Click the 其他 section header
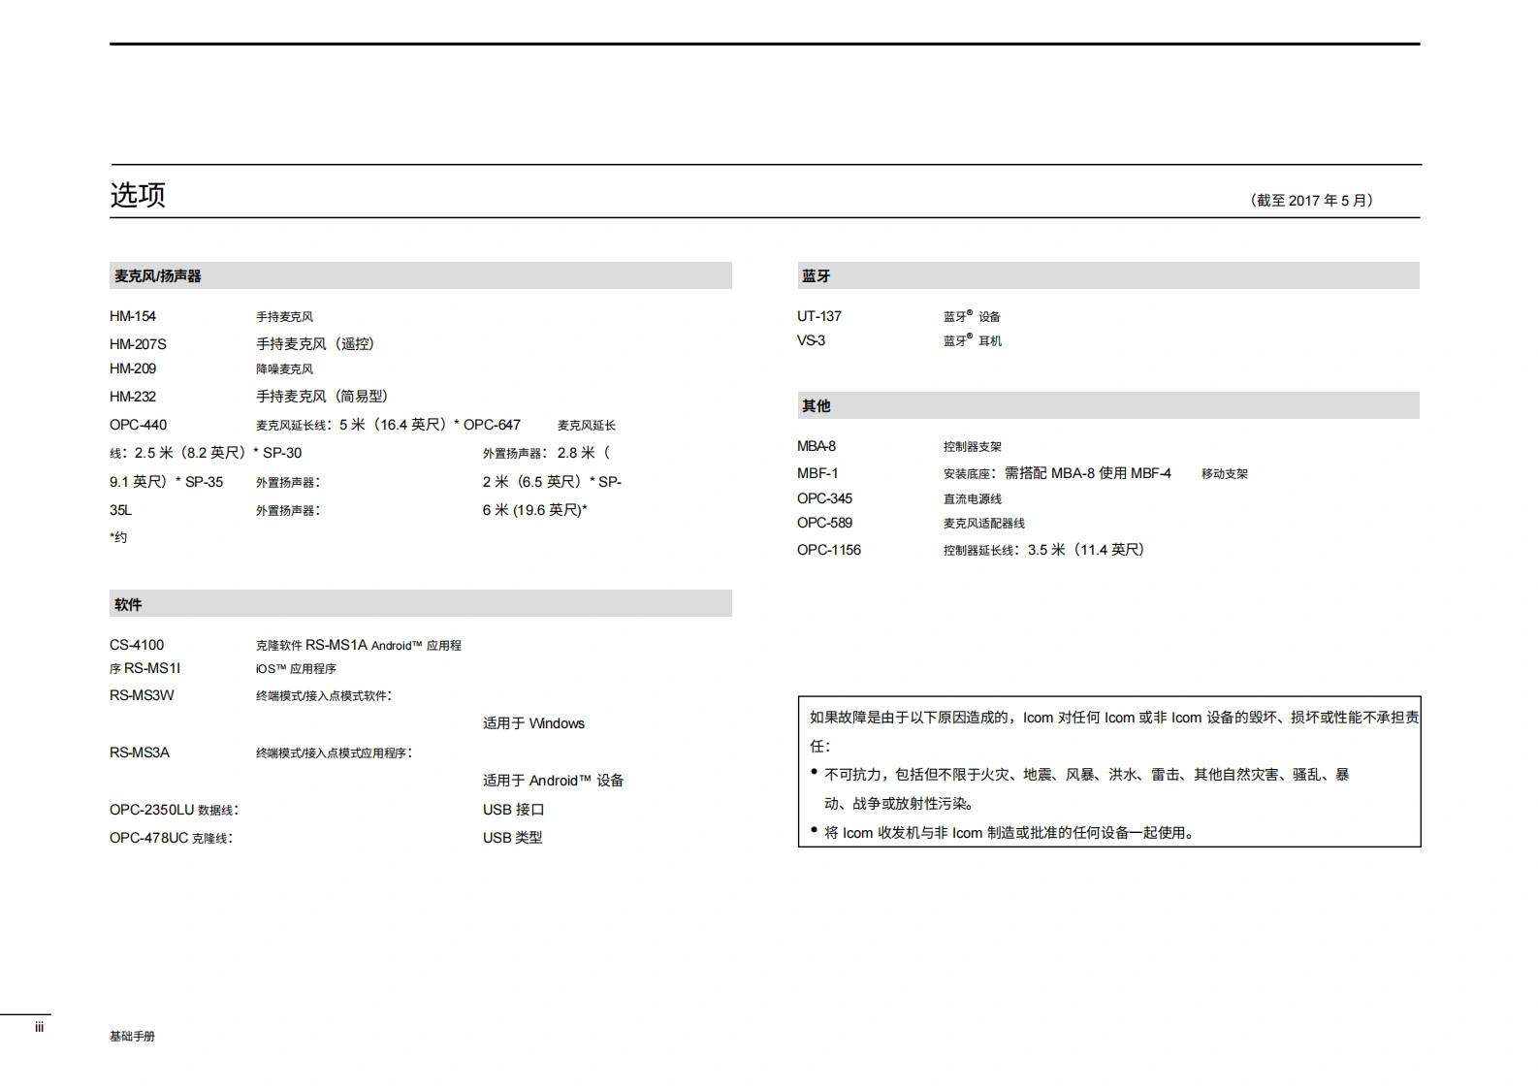The image size is (1538, 1088). [x=816, y=406]
